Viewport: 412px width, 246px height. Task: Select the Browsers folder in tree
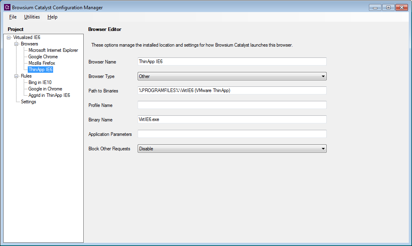(29, 44)
